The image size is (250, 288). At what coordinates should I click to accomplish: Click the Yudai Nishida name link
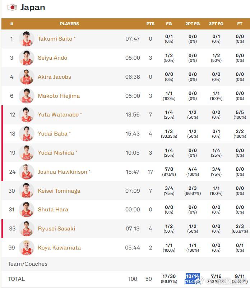[x=56, y=153]
